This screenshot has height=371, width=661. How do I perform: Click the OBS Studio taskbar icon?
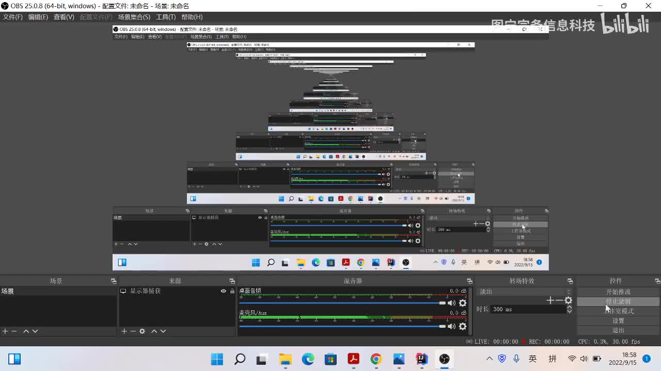tap(444, 359)
